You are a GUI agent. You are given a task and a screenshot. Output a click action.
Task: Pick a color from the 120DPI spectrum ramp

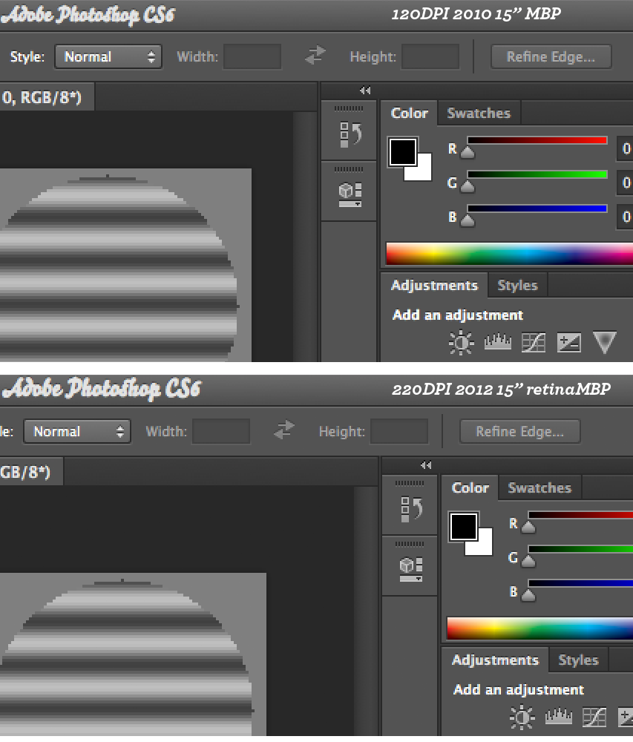click(x=510, y=254)
